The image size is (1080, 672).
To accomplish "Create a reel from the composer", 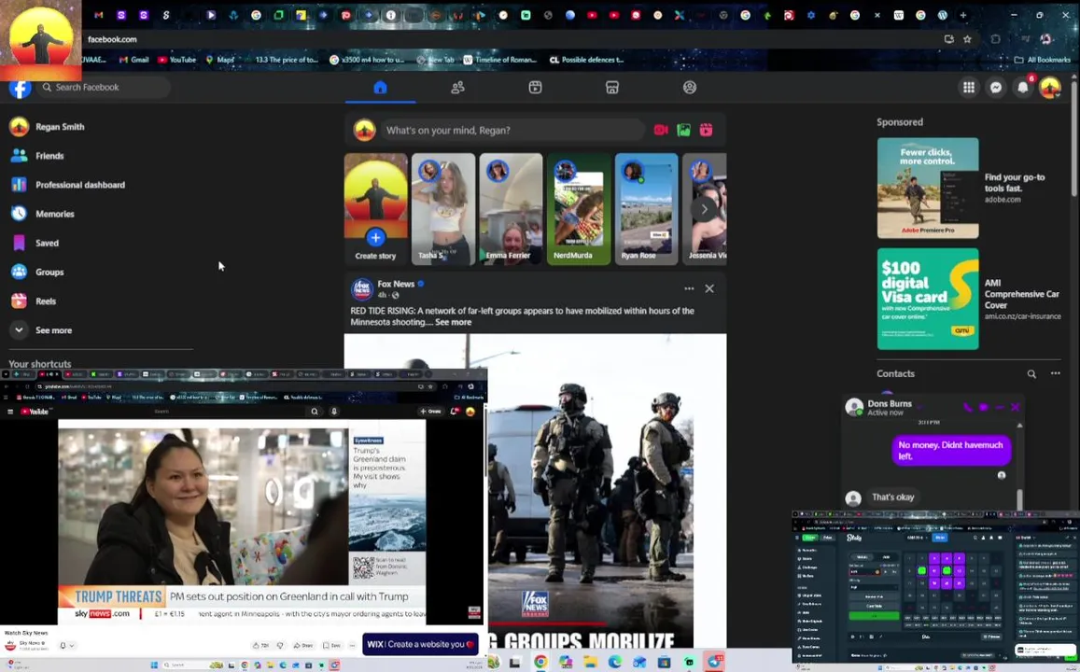I will [x=706, y=130].
